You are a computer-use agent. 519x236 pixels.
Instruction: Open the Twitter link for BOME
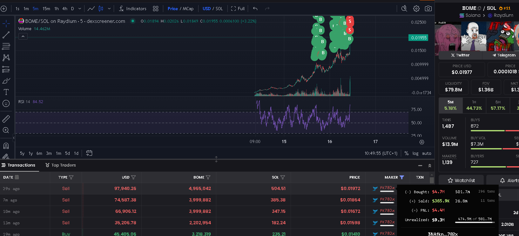click(460, 55)
